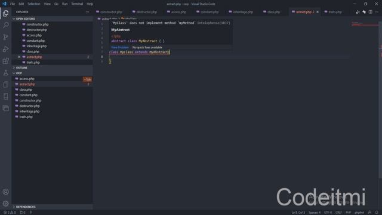Open the Search view in activity bar
Screen dimensions: 382x215
[5, 25]
